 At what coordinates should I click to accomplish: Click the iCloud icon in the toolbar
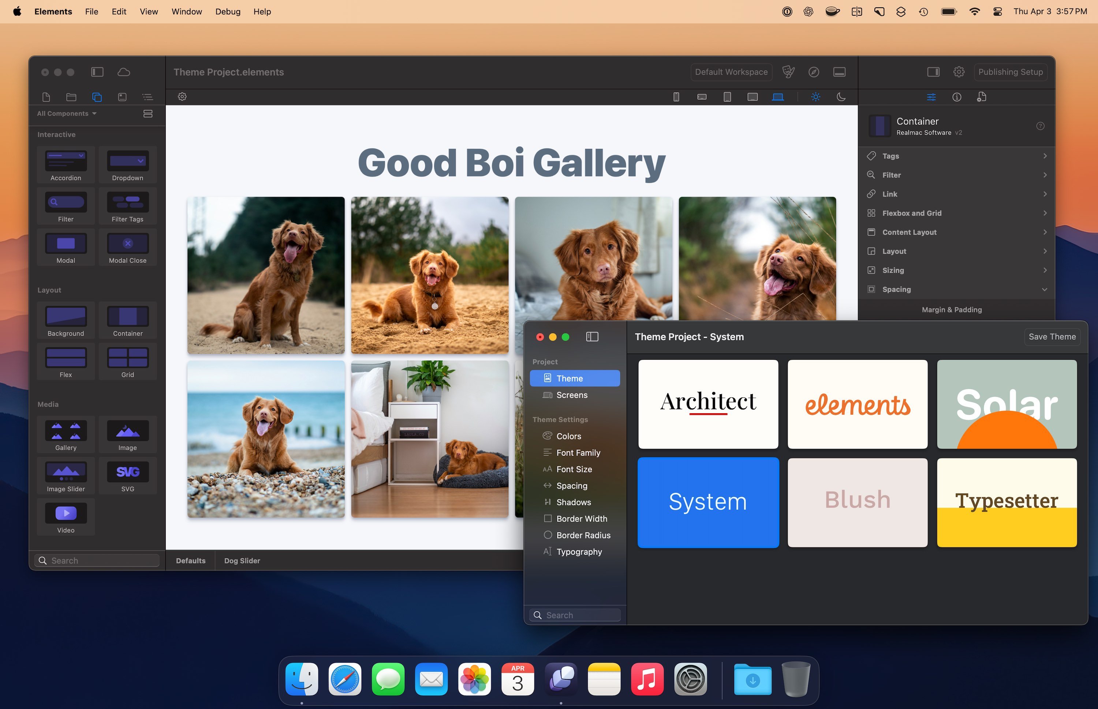coord(123,72)
